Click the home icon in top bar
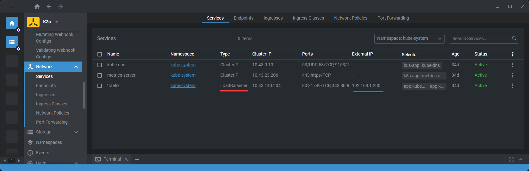Screen dimensions: 529x171 tap(37, 6)
